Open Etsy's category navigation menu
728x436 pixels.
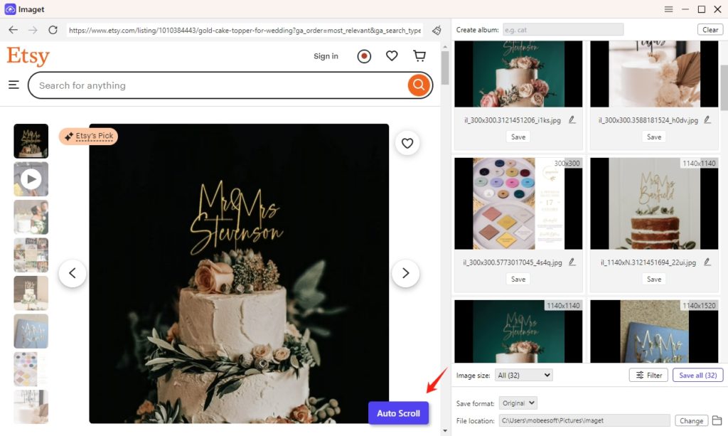tap(14, 84)
